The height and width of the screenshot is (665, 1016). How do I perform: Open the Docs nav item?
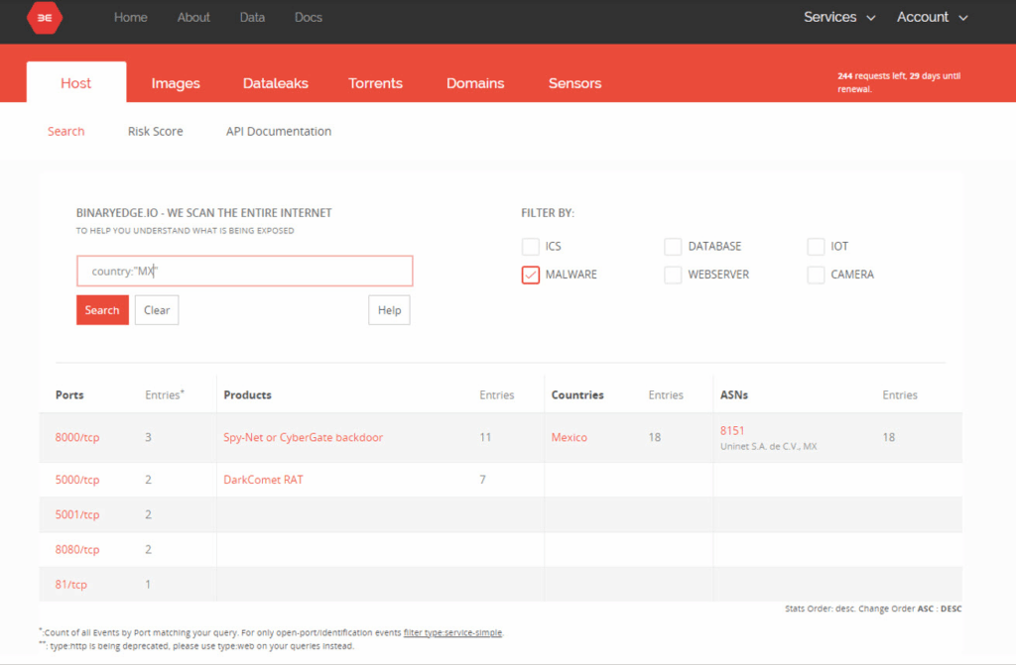[309, 18]
